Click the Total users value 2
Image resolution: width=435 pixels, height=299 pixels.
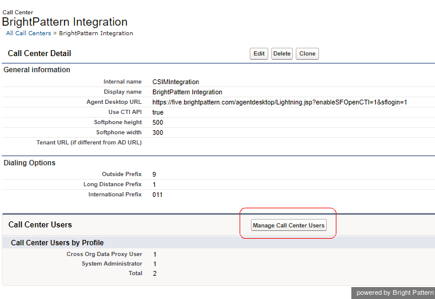point(155,273)
